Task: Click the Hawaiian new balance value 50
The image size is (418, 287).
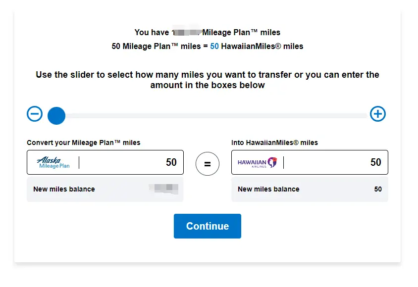Action: (378, 189)
